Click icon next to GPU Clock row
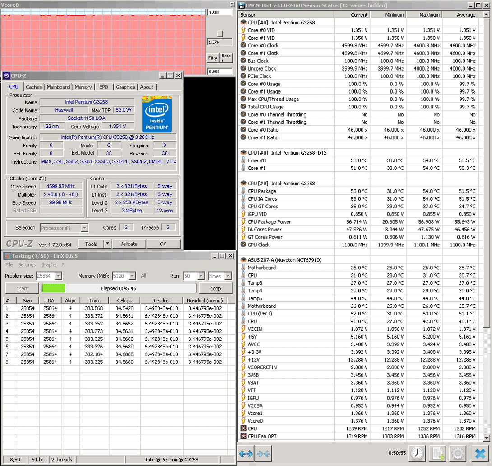The width and height of the screenshot is (492, 466). pyautogui.click(x=243, y=245)
